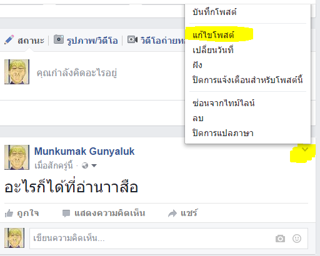Click the comment speech bubble icon
The height and width of the screenshot is (256, 320).
pyautogui.click(x=66, y=214)
